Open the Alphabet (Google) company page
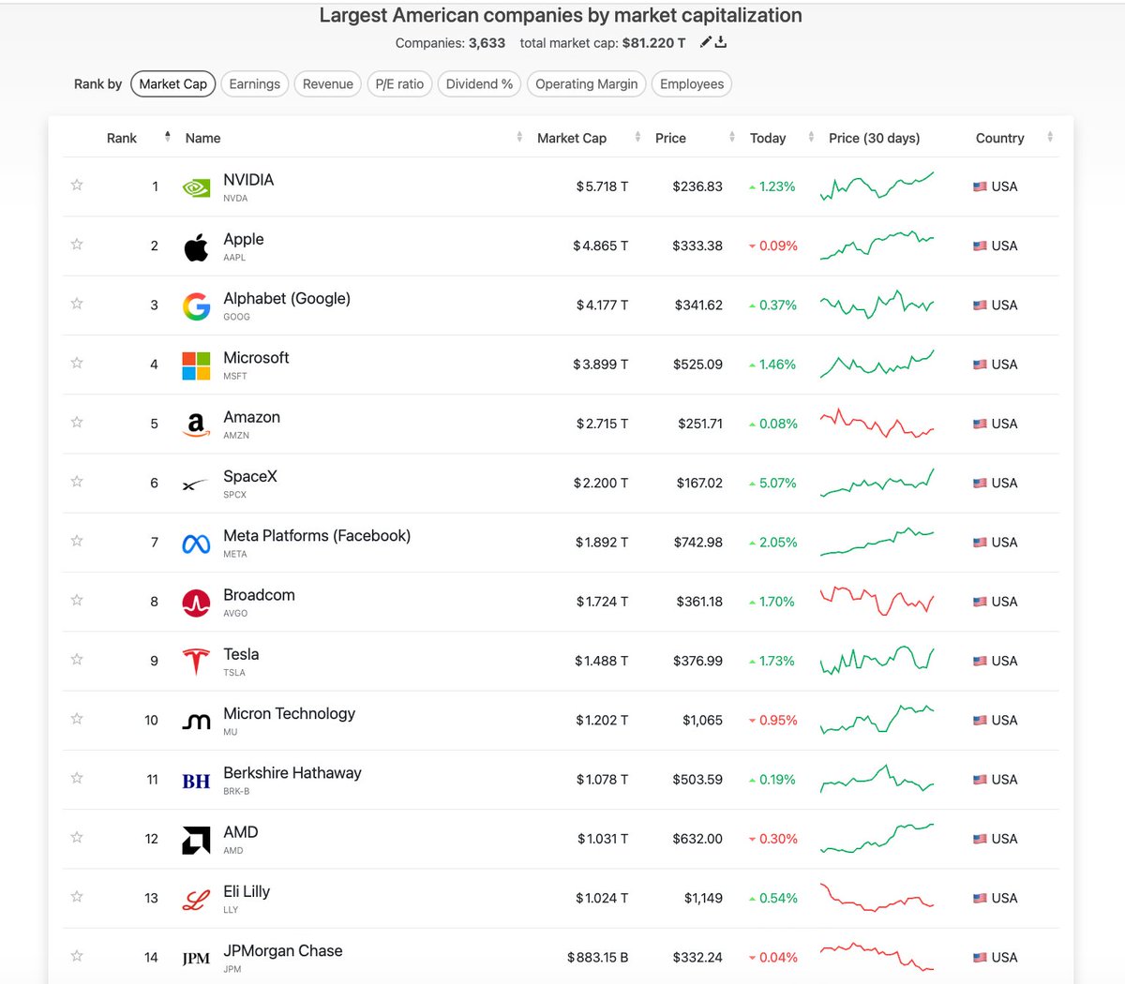 [287, 298]
